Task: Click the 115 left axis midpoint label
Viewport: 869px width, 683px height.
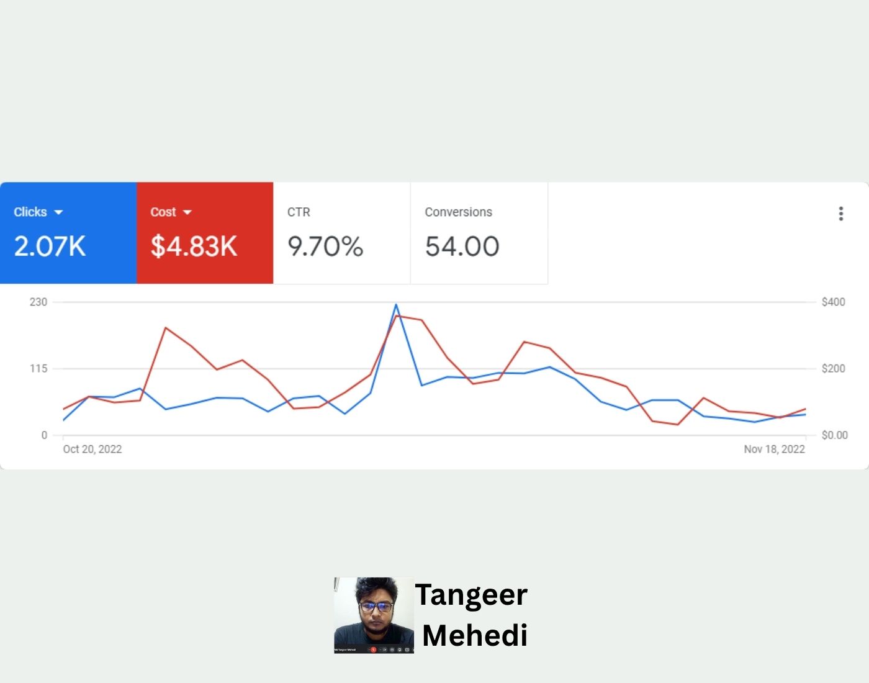Action: 38,369
